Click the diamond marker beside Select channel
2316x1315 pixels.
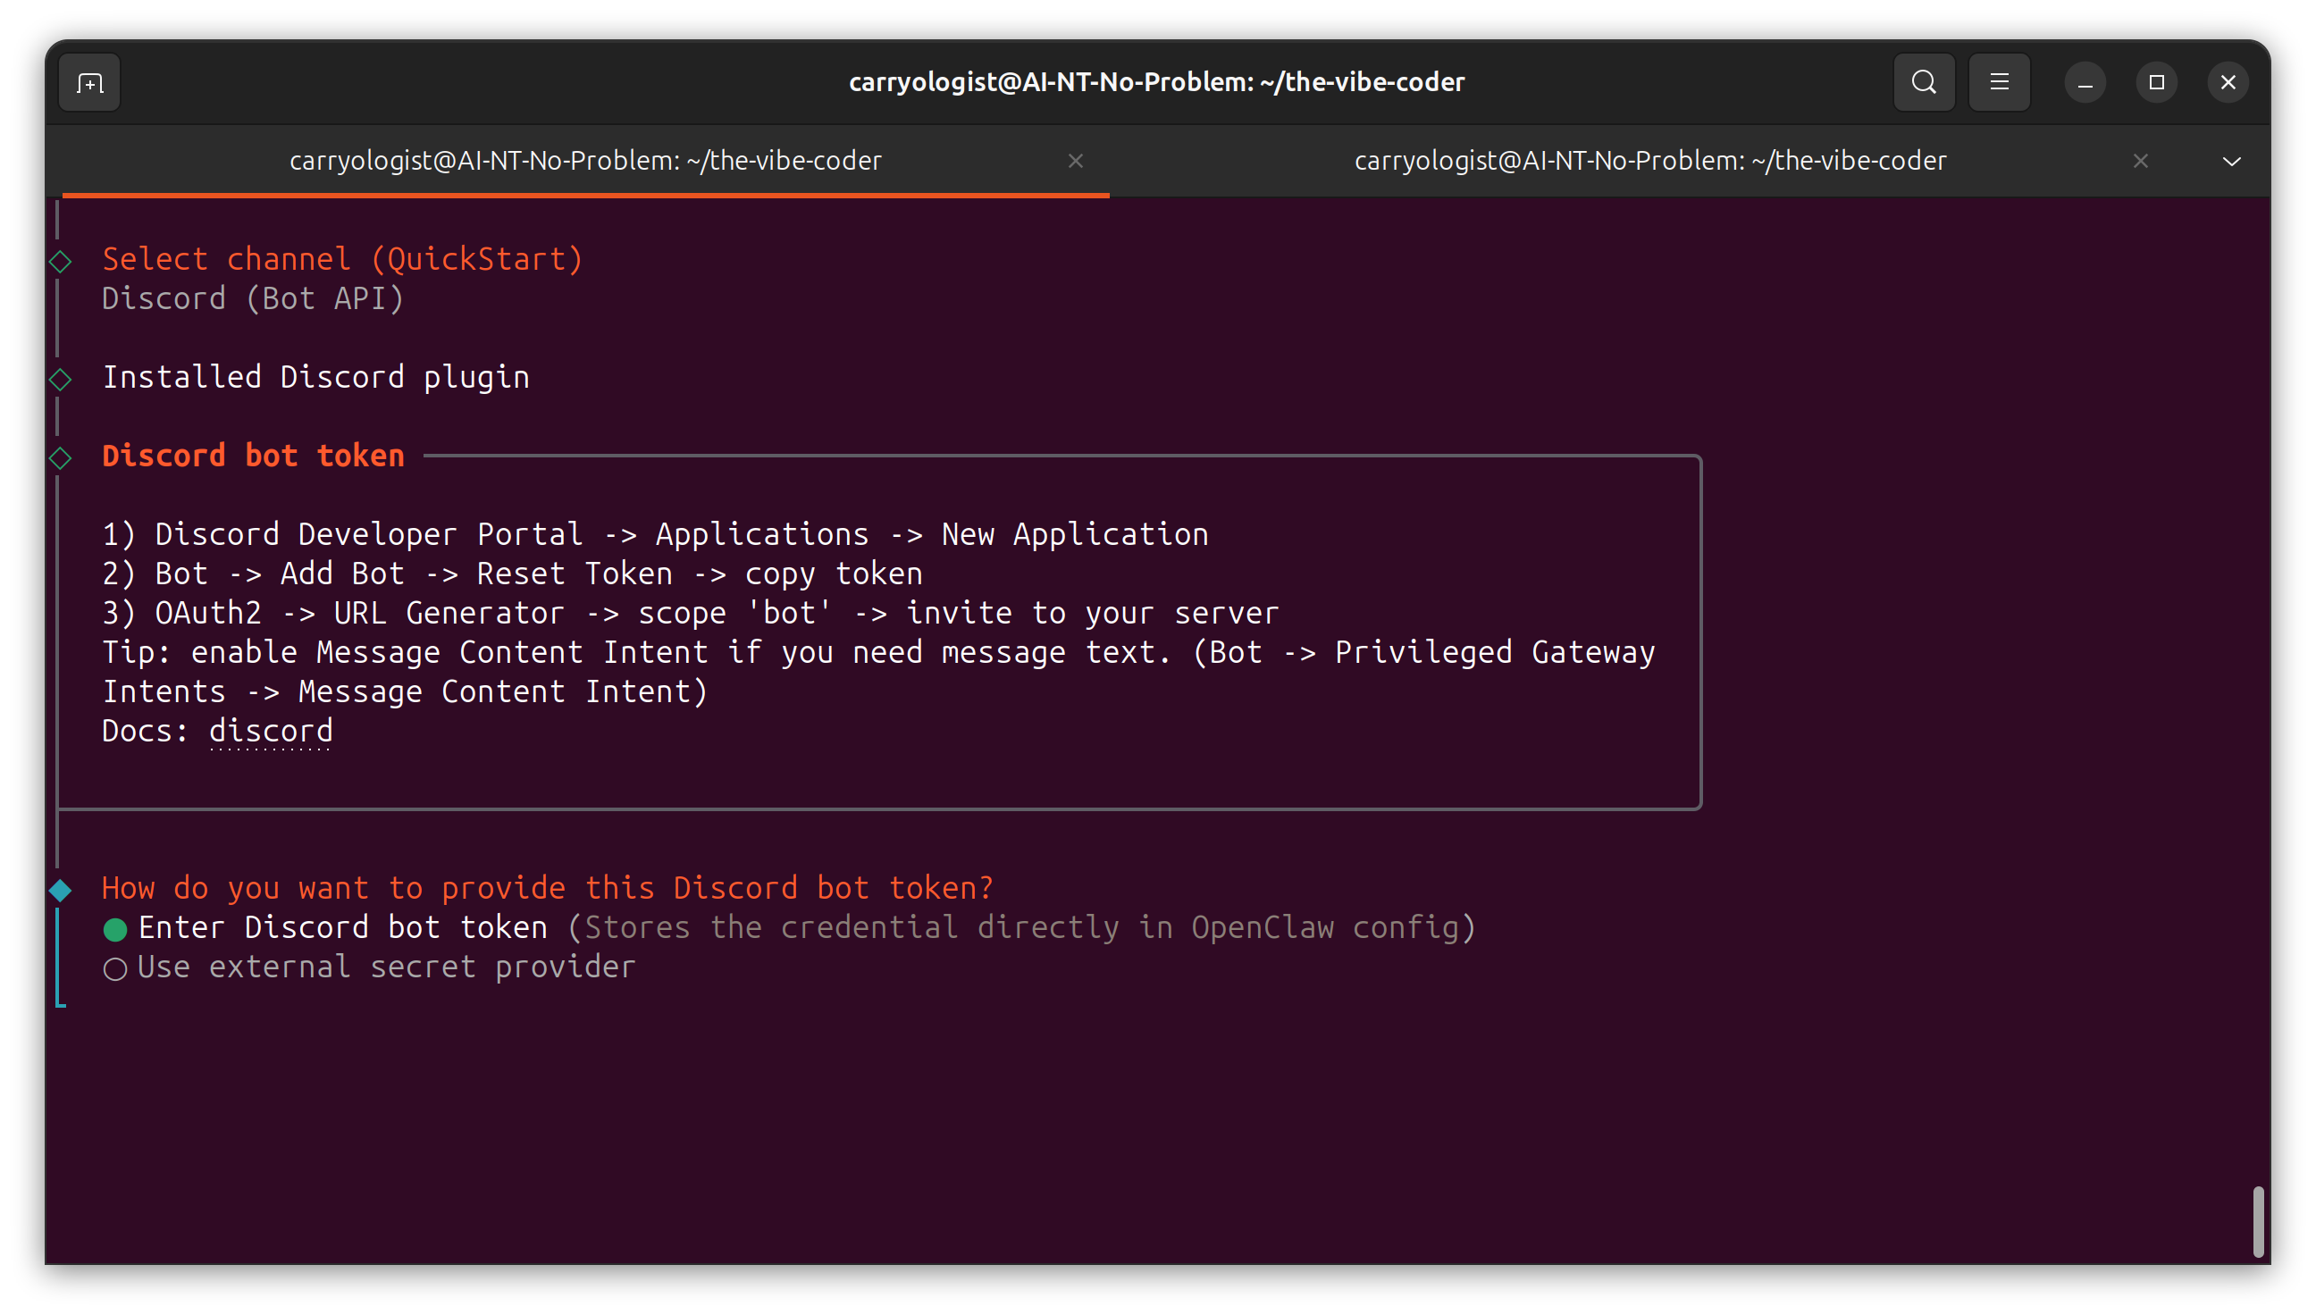tap(61, 261)
